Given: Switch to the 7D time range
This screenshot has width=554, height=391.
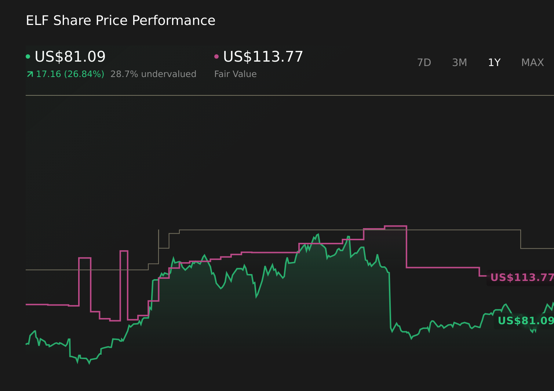Looking at the screenshot, I should pyautogui.click(x=424, y=62).
